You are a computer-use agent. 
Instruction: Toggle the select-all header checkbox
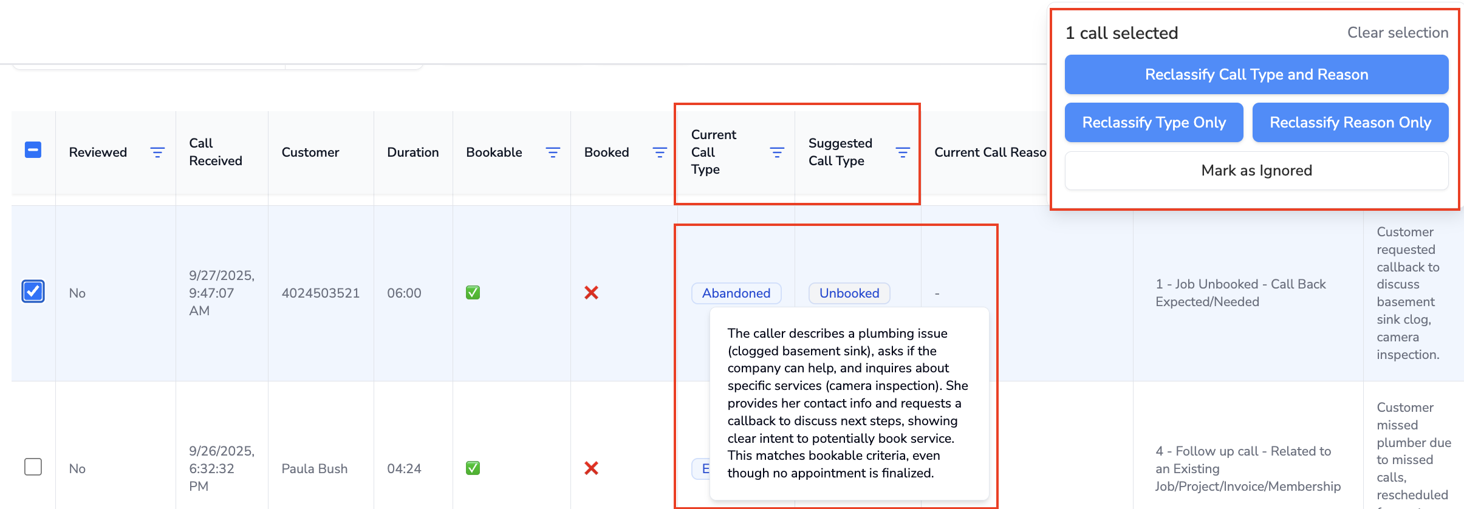tap(33, 150)
